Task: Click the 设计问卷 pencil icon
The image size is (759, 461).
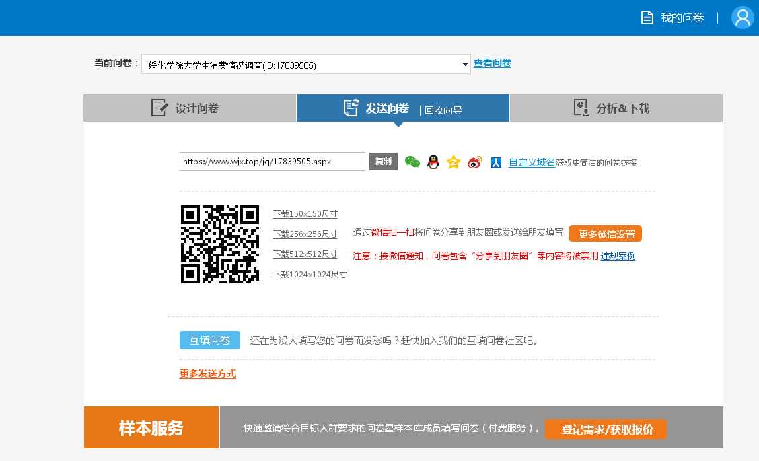Action: 159,108
